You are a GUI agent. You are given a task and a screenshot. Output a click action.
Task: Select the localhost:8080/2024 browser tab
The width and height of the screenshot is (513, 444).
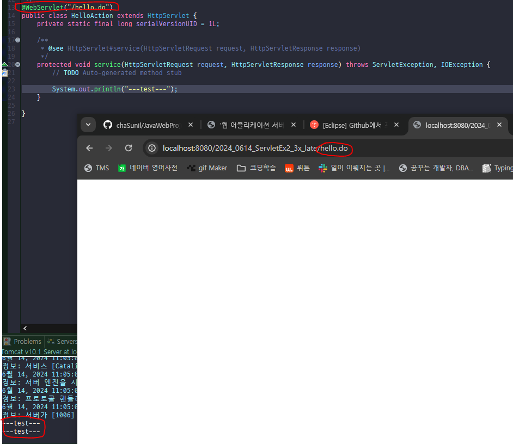pos(457,125)
